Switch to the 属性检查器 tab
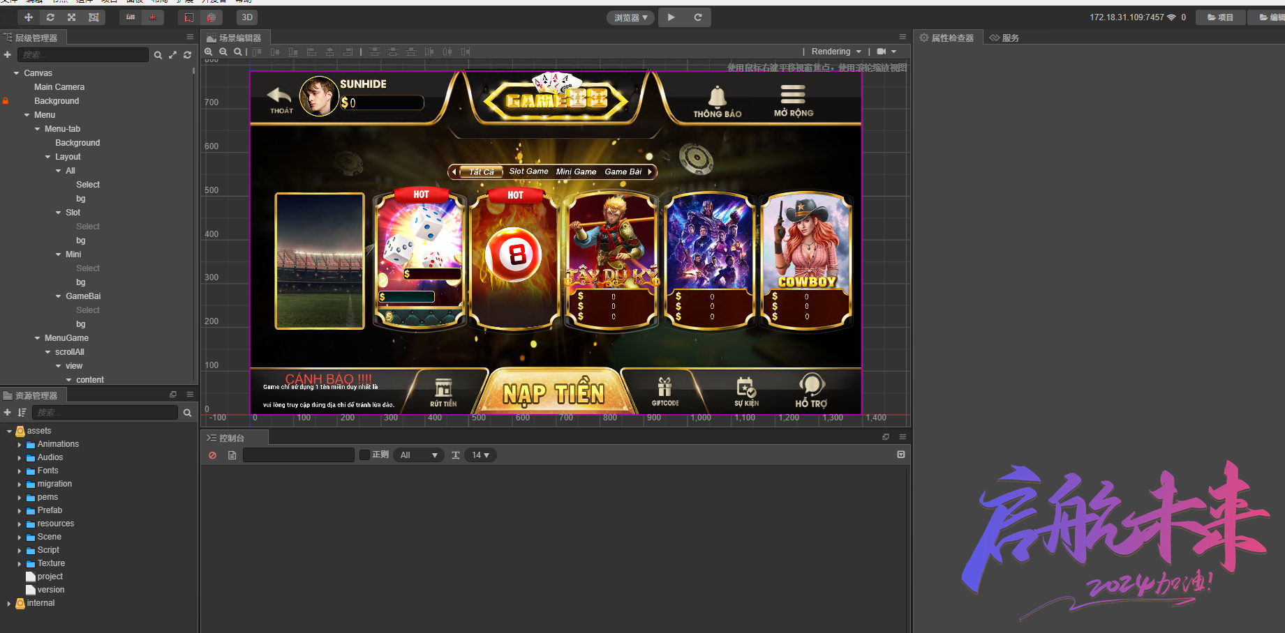This screenshot has width=1285, height=633. tap(946, 38)
